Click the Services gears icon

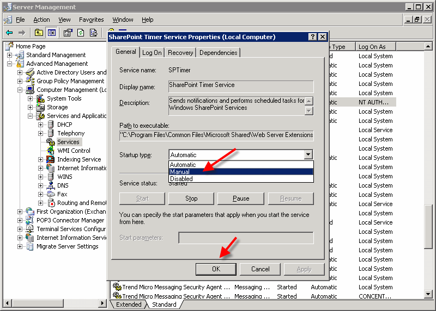51,142
